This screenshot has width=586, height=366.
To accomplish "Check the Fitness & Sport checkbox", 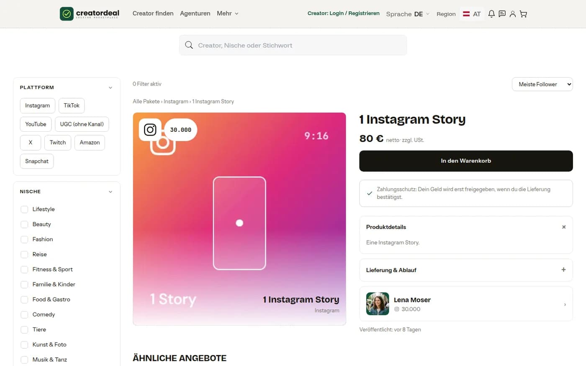I will (x=24, y=269).
